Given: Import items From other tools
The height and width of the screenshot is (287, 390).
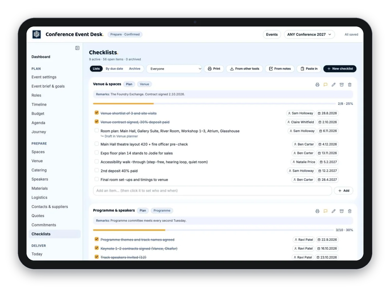Looking at the screenshot, I should pos(244,69).
